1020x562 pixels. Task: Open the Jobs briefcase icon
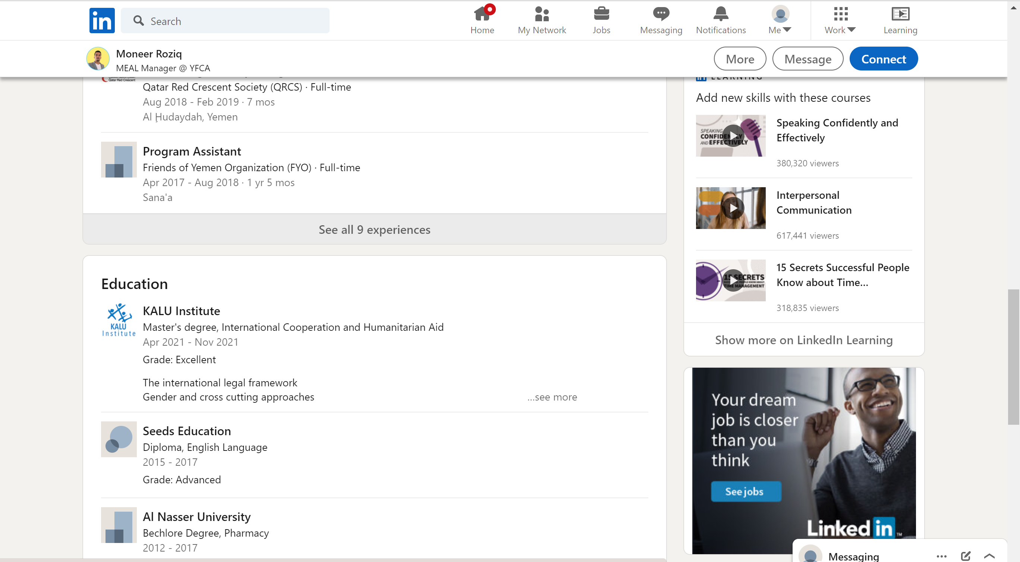tap(601, 15)
